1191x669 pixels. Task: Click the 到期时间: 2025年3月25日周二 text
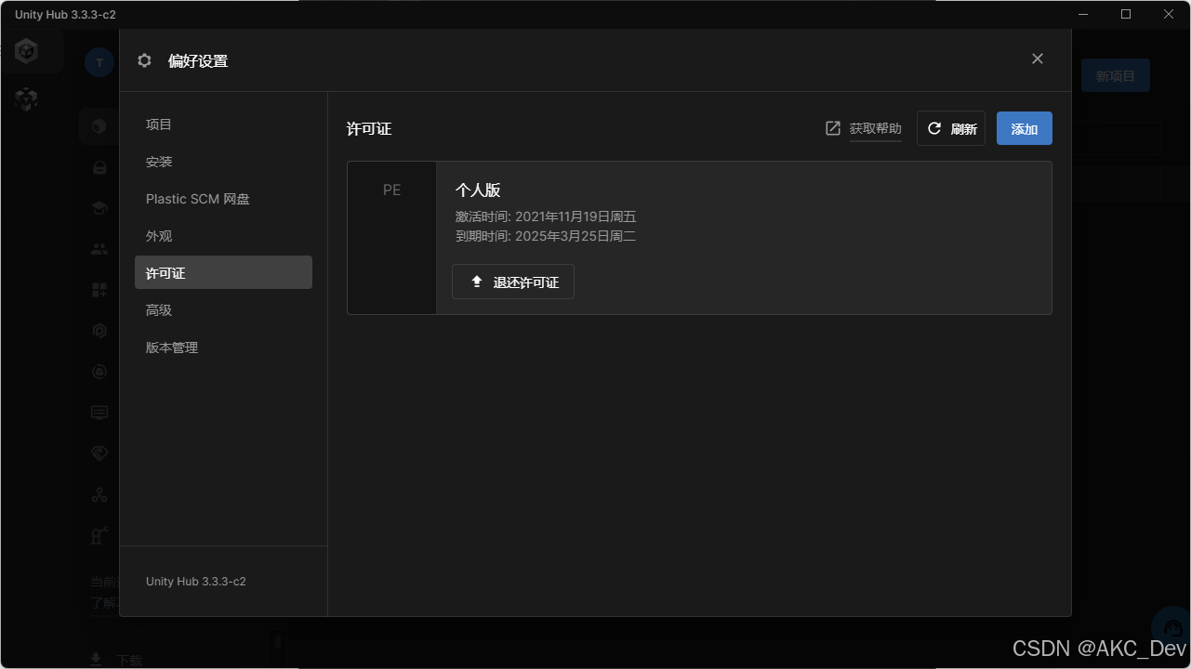[x=546, y=236]
